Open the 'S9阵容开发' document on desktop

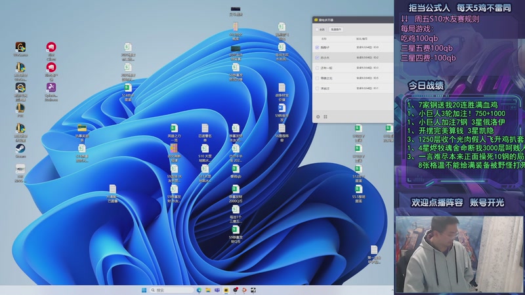coord(282,112)
